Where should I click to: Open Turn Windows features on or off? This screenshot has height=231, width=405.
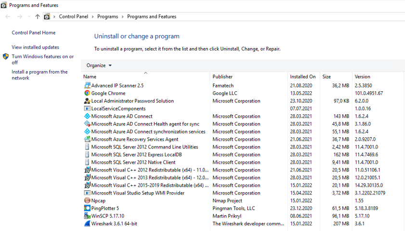[x=43, y=59]
